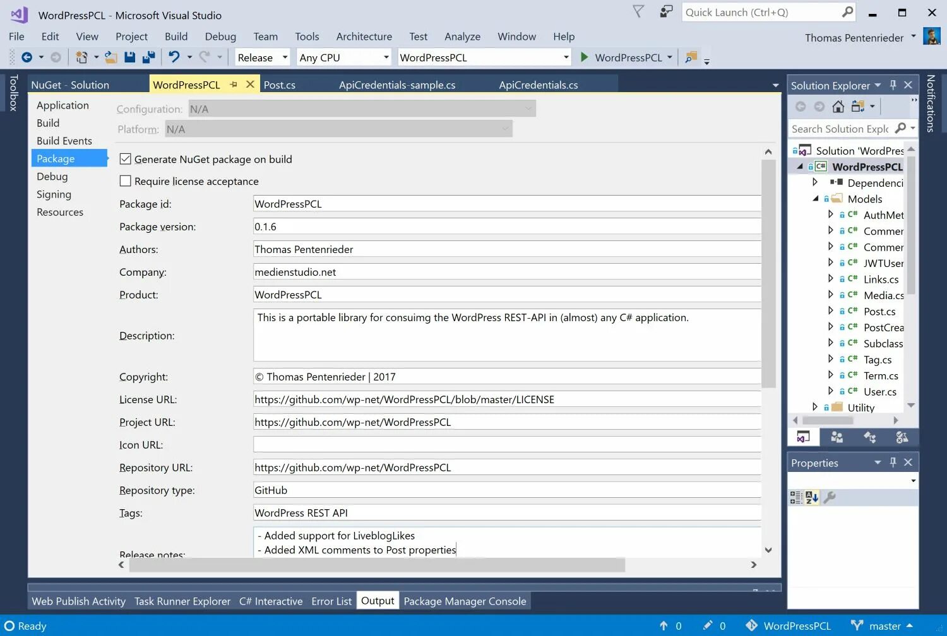947x636 pixels.
Task: Open the Architecture menu
Action: point(364,37)
